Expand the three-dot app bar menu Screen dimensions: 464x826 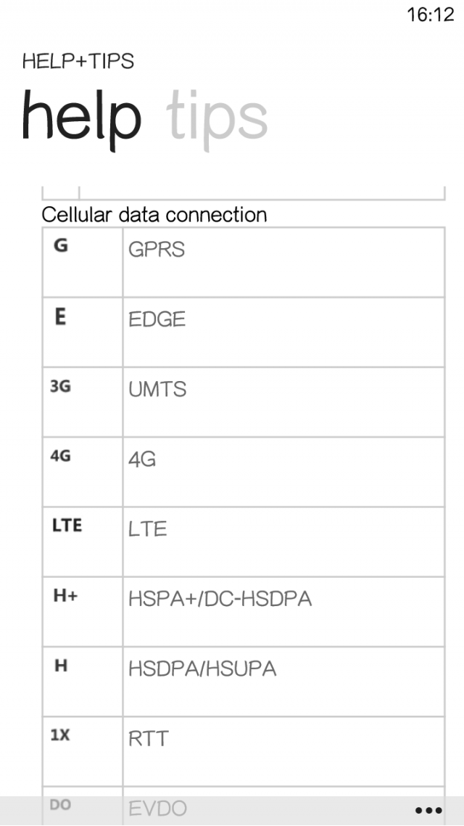[x=428, y=811]
